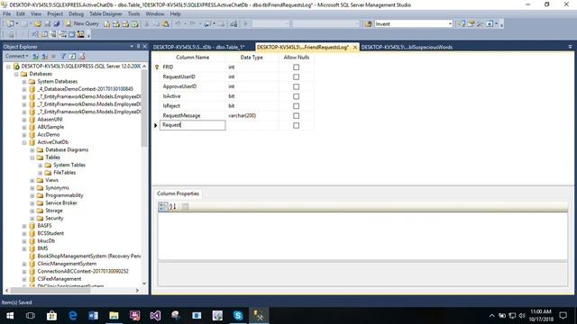The width and height of the screenshot is (577, 324).
Task: Click the Database Engine Query icon after New Query
Action: coord(106,24)
